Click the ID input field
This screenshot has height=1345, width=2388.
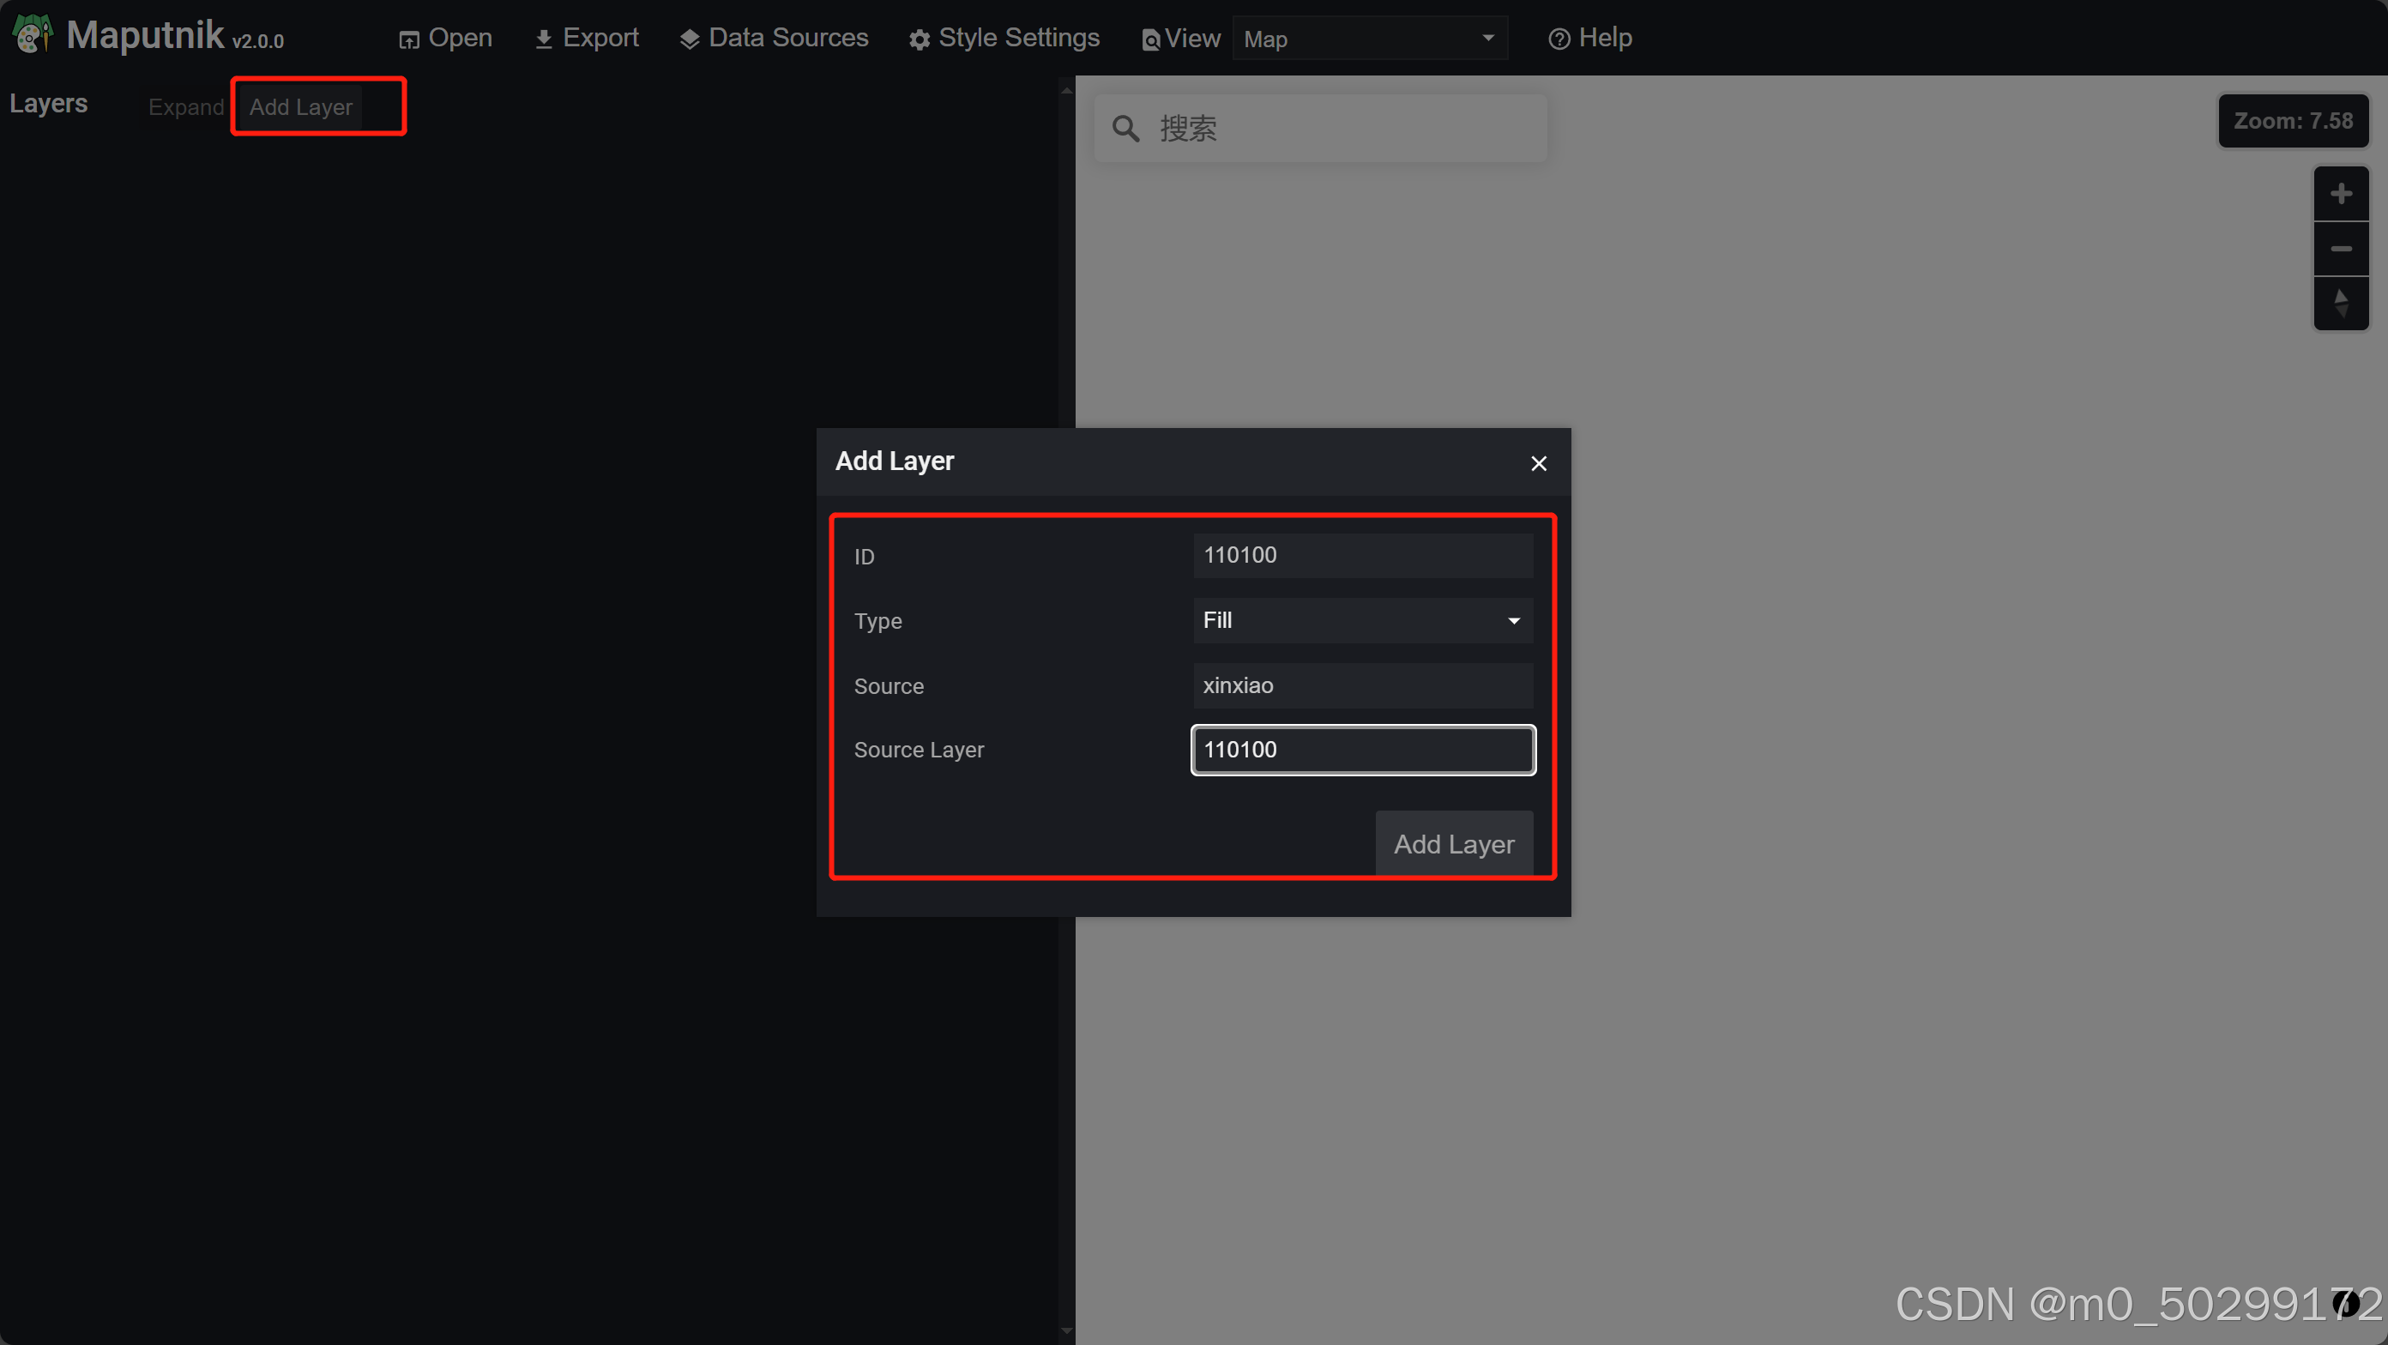(1362, 555)
